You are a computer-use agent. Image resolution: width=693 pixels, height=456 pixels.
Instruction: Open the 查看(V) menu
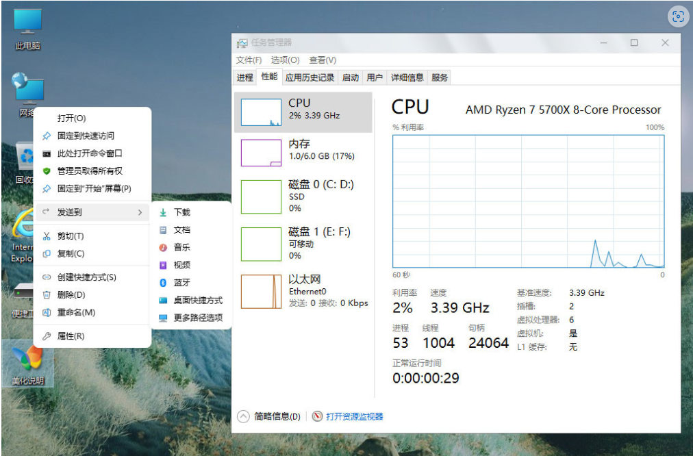(x=323, y=60)
